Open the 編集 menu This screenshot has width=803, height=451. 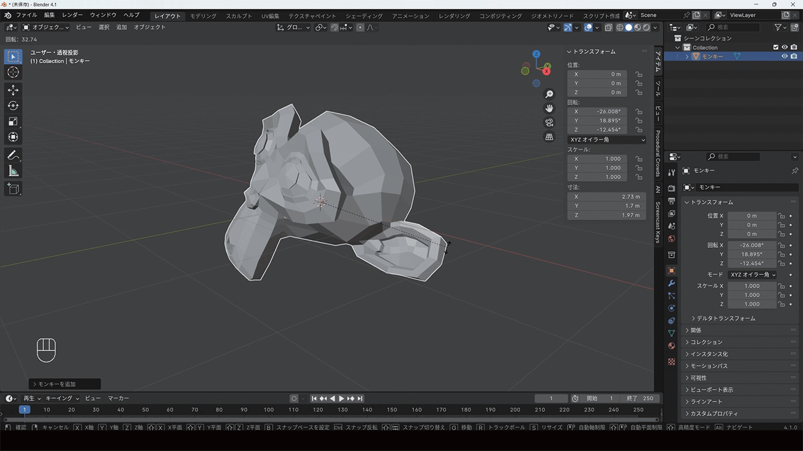[49, 15]
